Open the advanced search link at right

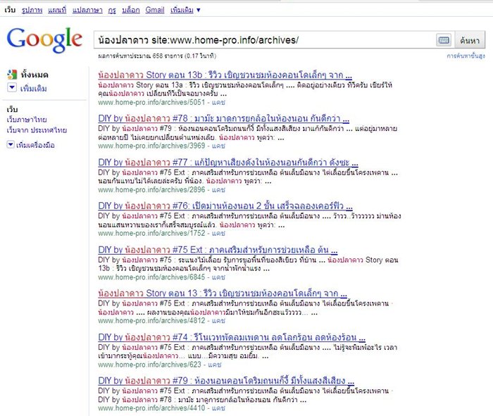pyautogui.click(x=466, y=56)
